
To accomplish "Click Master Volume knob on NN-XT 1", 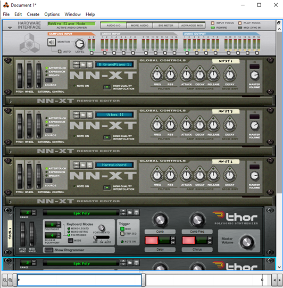I will click(254, 75).
